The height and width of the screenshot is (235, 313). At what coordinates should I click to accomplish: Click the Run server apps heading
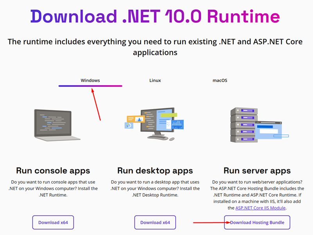pyautogui.click(x=257, y=171)
